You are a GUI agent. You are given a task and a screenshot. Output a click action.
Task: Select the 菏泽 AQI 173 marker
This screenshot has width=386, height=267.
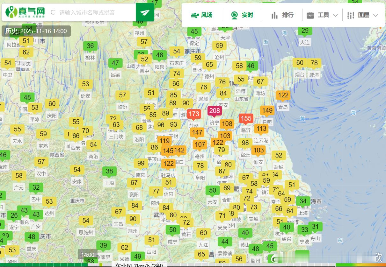pos(194,115)
